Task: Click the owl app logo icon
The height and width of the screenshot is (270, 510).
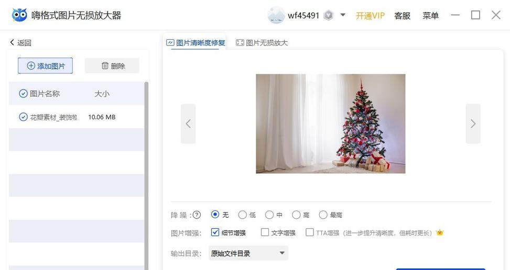Action: (x=19, y=15)
